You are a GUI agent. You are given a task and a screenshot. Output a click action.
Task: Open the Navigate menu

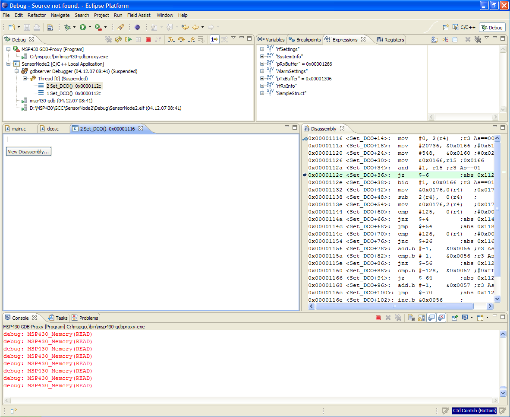(60, 15)
